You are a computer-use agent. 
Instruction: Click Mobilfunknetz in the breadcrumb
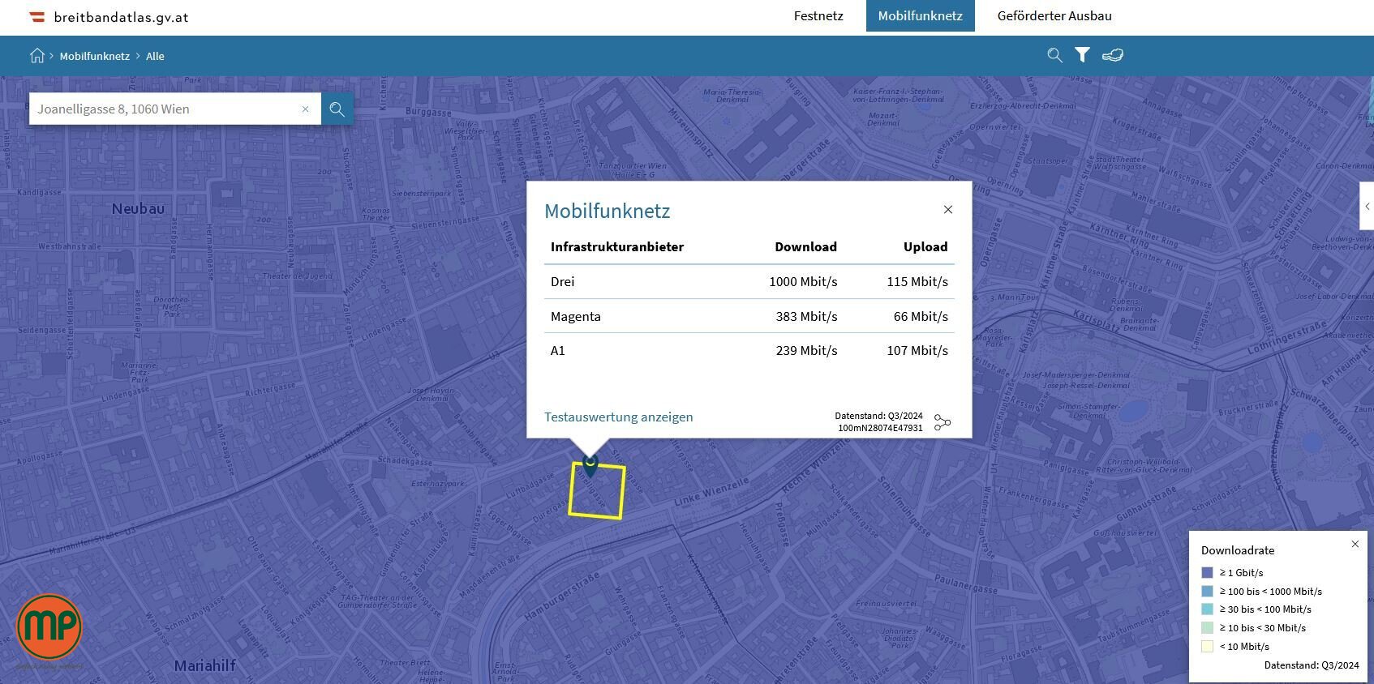(94, 56)
